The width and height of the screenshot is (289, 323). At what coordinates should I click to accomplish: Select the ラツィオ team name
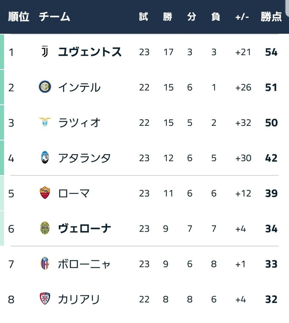pyautogui.click(x=79, y=122)
